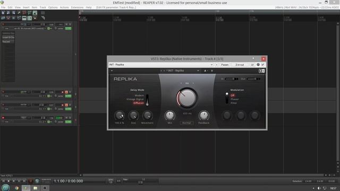Screen dimensions: 340x191
Task: Click the Stop transport button
Action: pos(8,181)
